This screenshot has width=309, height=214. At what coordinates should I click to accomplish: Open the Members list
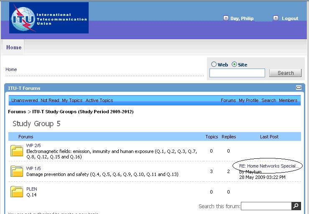[x=288, y=100]
